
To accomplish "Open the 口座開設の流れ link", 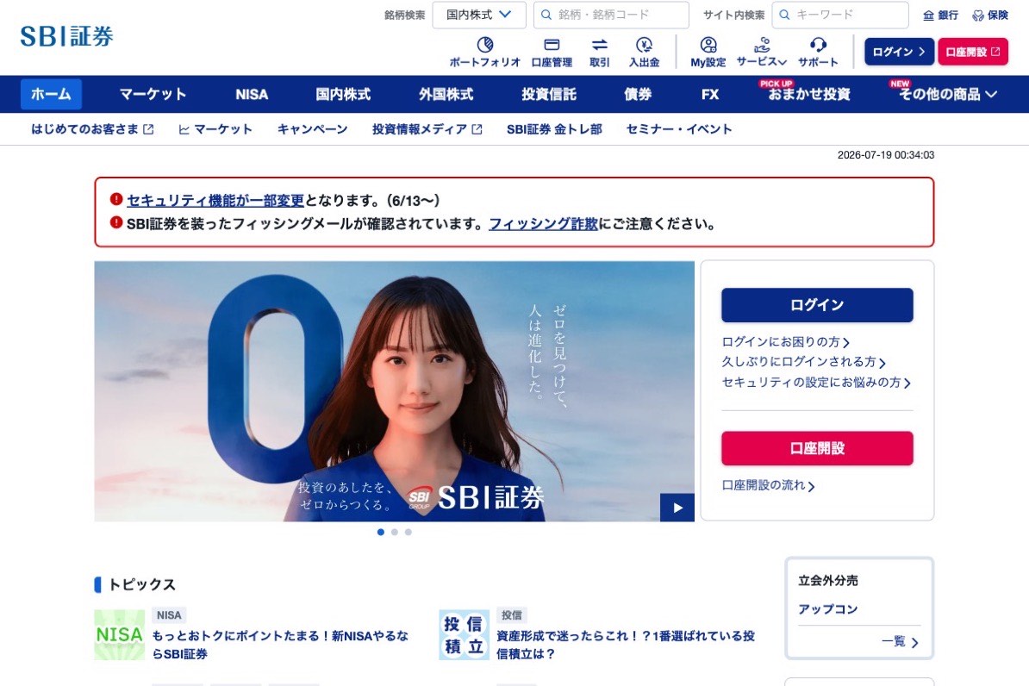I will click(x=769, y=485).
